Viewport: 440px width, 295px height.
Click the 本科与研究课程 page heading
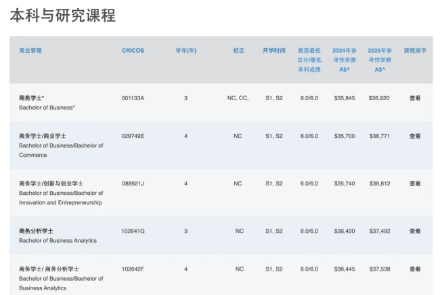point(63,15)
